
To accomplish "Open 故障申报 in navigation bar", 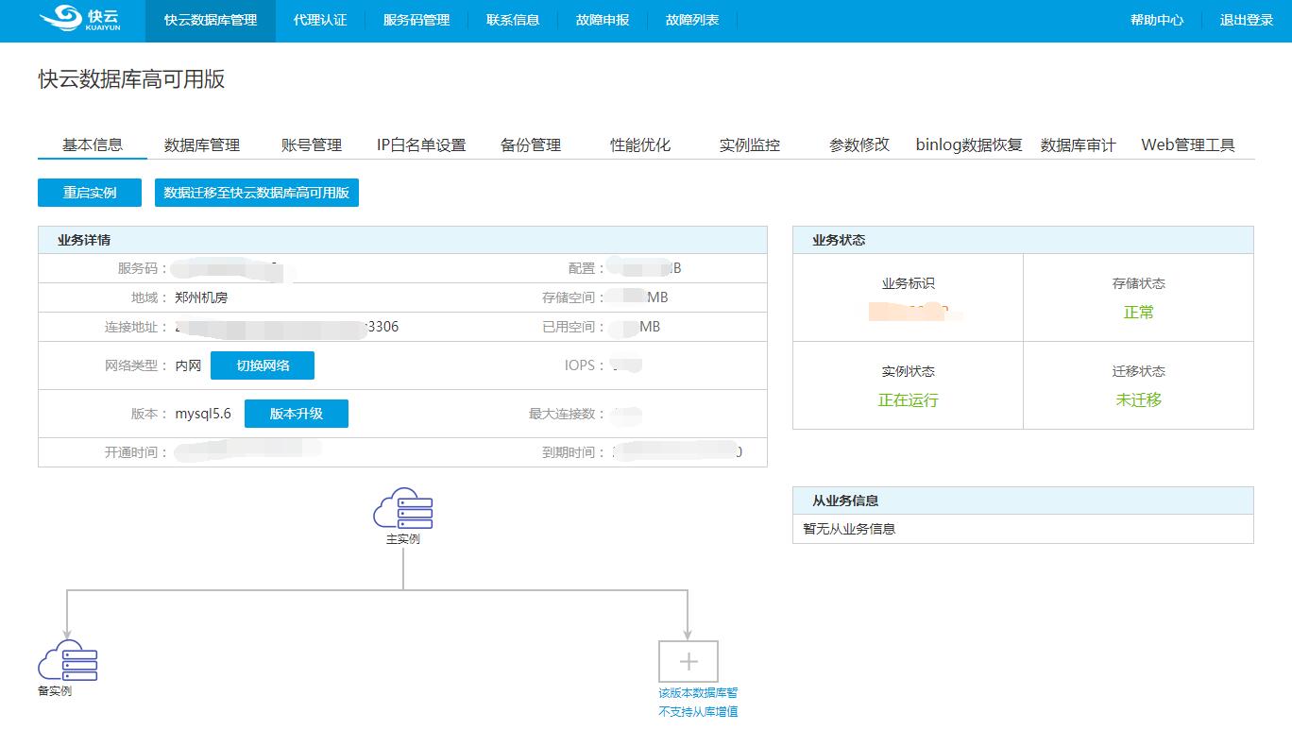I will click(x=603, y=20).
